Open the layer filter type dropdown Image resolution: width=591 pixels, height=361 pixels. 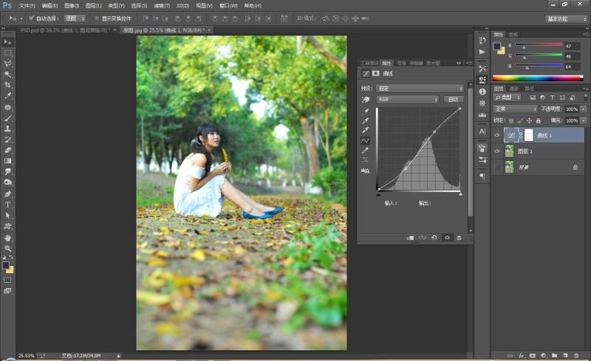click(508, 97)
